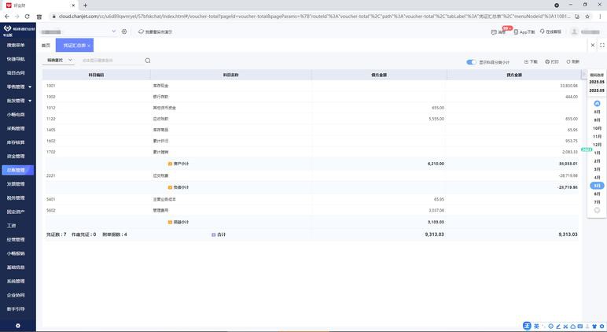Click the 我要查实例演示 link
Viewport: 607px width, 332px height.
(159, 31)
